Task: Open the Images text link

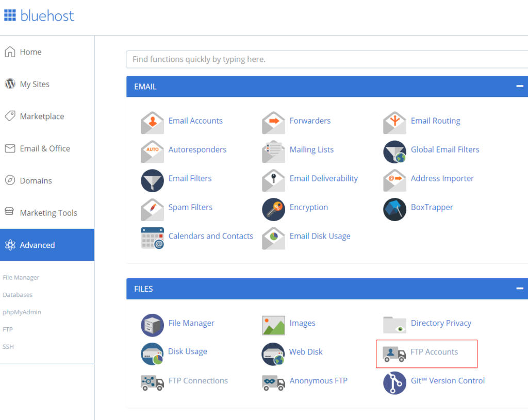Action: 302,324
